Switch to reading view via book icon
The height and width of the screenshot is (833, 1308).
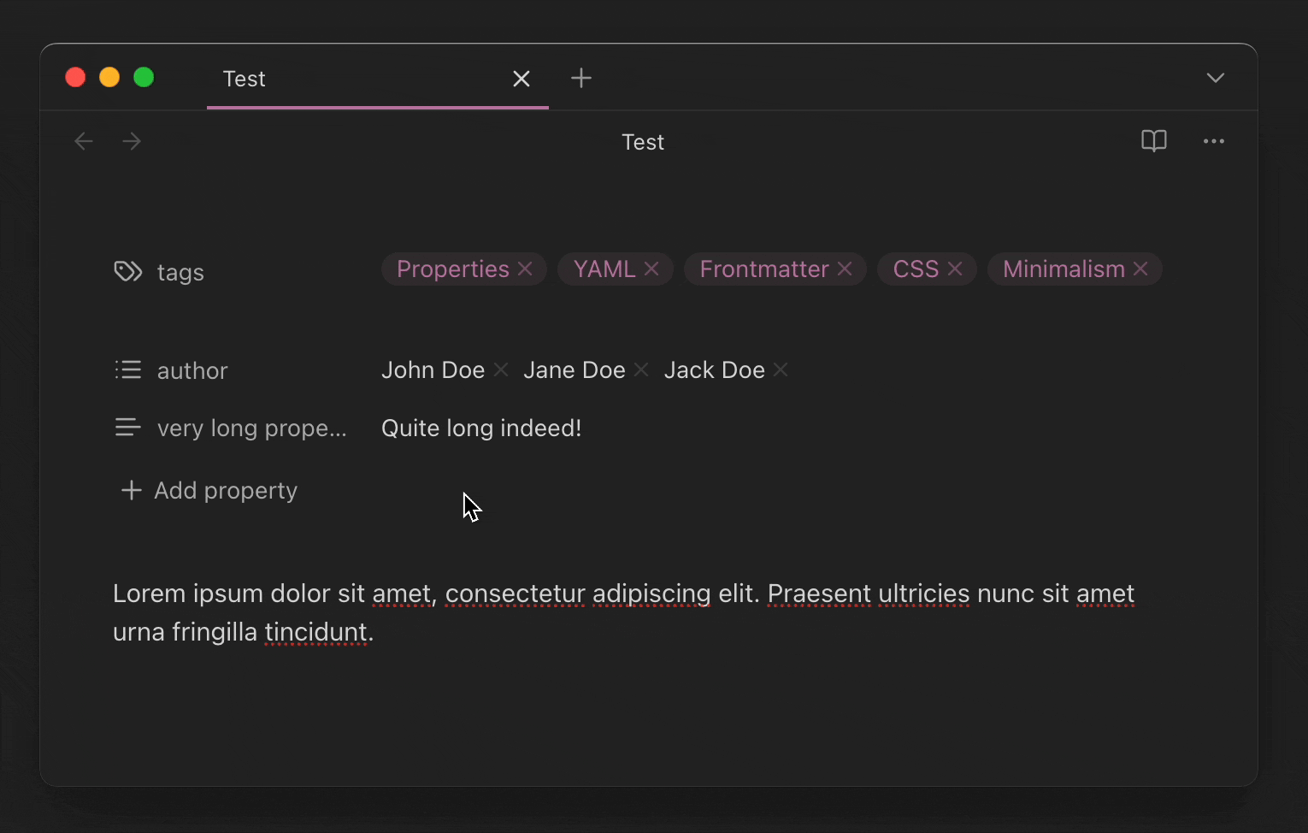point(1153,141)
